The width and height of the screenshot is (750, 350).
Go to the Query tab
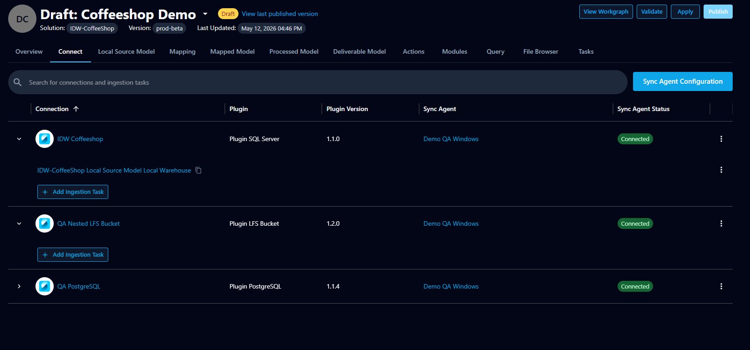(x=496, y=51)
